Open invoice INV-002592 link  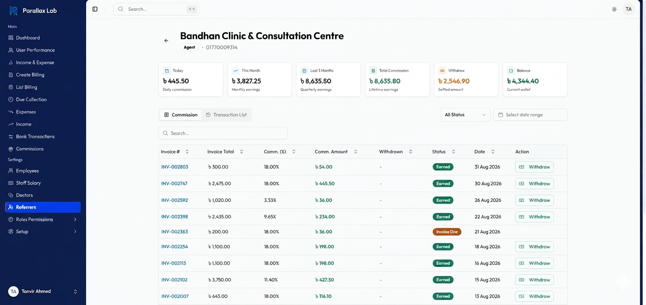(174, 200)
